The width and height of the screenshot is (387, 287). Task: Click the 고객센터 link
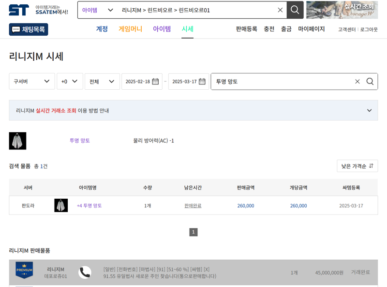coord(347,29)
